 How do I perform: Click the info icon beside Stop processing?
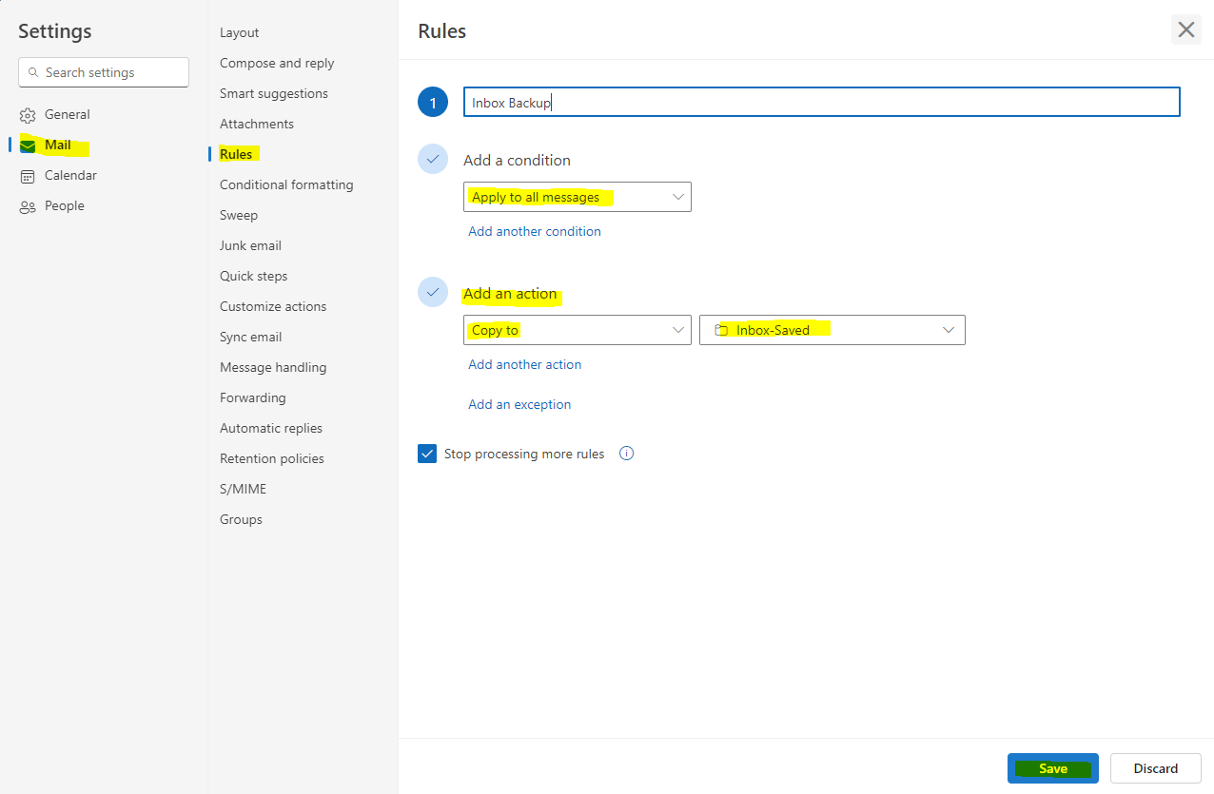(x=626, y=454)
